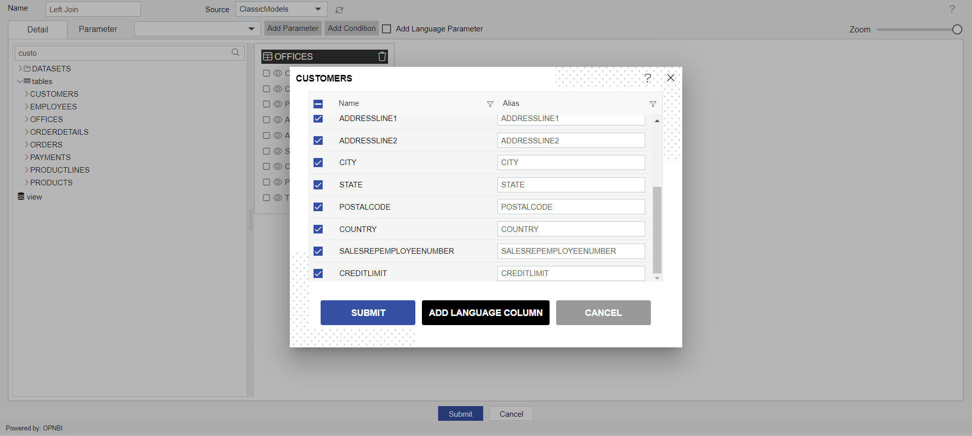Open the Source ClassicModels dropdown

[281, 9]
